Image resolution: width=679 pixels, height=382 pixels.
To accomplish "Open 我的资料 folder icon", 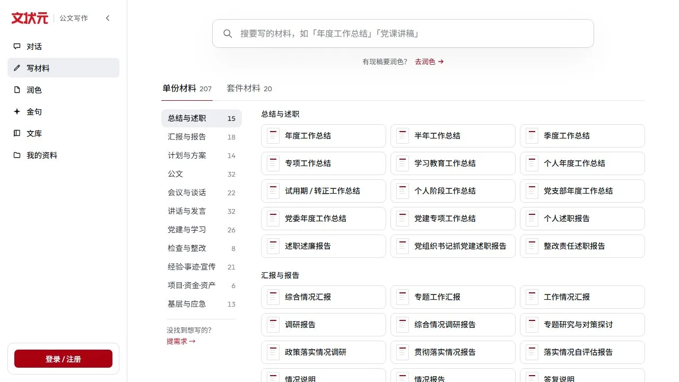I will click(x=17, y=155).
